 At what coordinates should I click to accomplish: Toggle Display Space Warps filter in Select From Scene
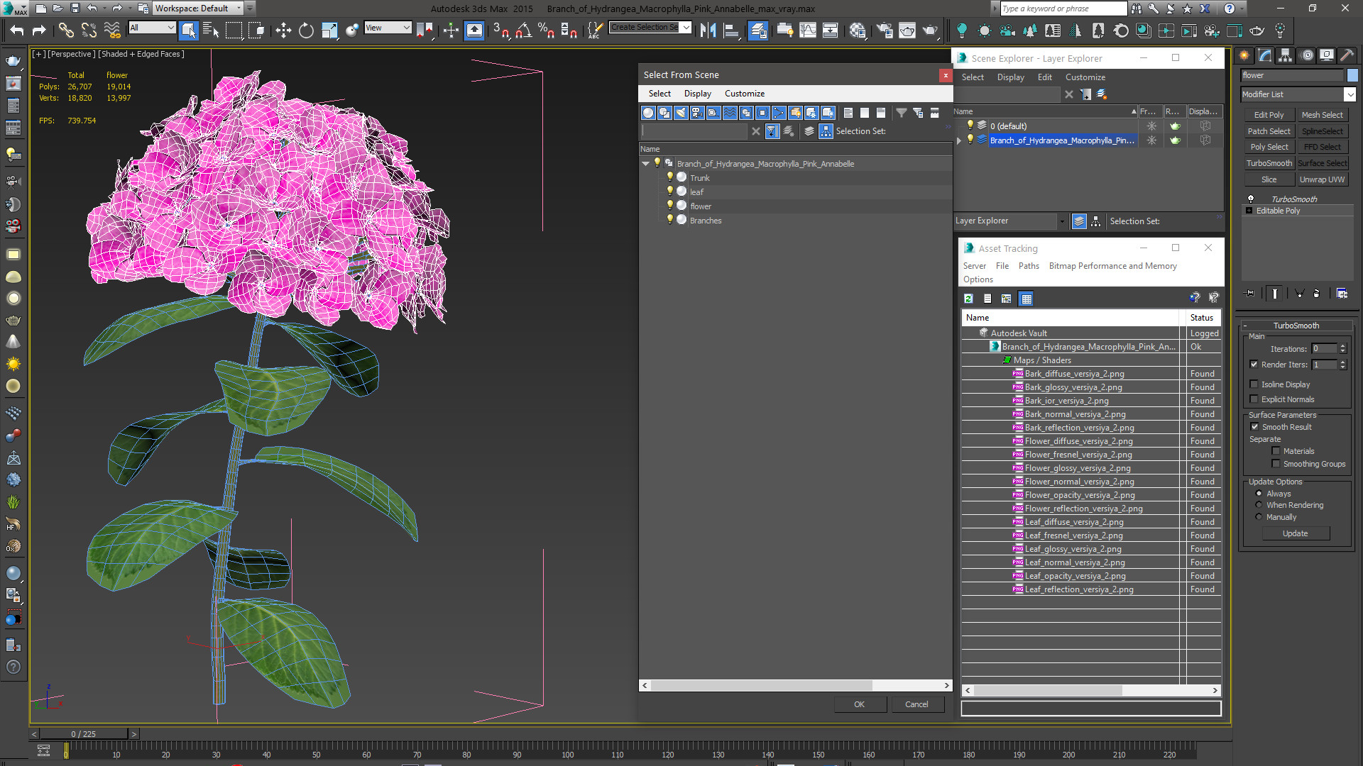pos(730,113)
